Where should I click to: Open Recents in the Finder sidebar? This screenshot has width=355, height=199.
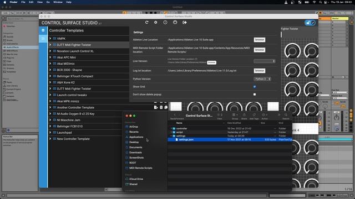134,132
